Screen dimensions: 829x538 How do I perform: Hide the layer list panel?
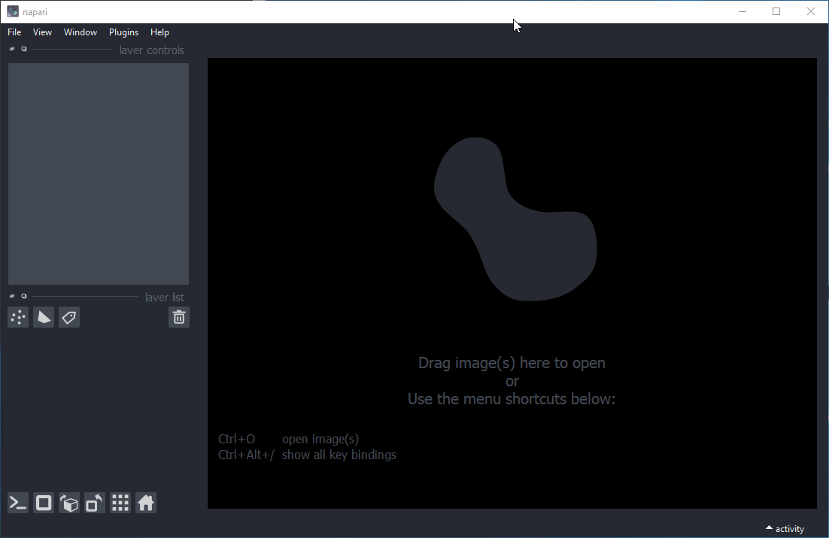tap(12, 296)
